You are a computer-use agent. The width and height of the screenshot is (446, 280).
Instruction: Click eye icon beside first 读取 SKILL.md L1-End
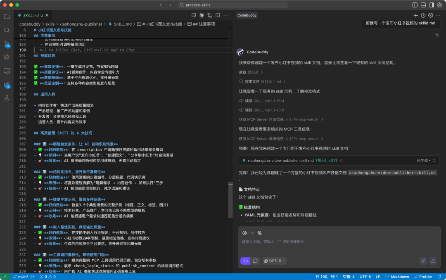(241, 101)
